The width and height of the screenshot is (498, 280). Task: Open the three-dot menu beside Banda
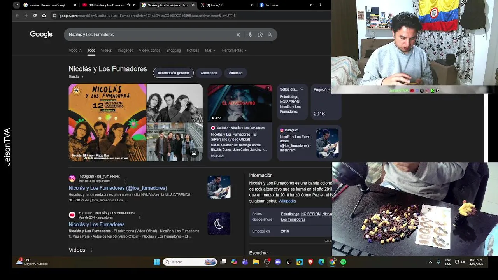pos(82,77)
